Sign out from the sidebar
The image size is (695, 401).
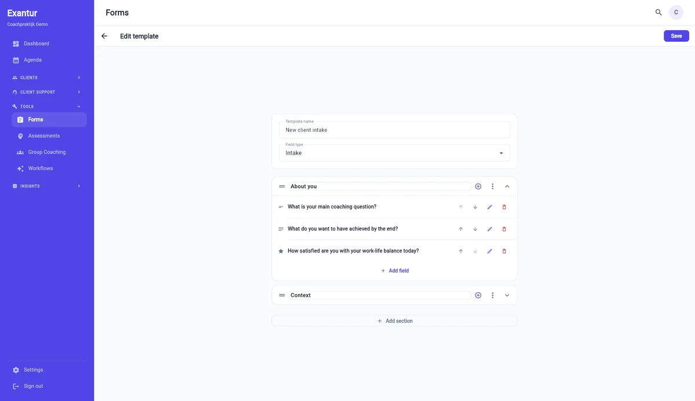tap(49, 386)
